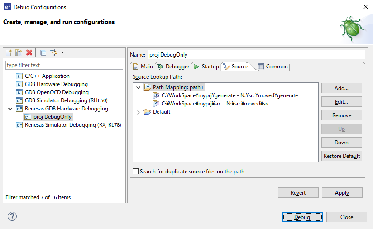Viewport: 373px width, 229px height.
Task: Open the filter configurations dropdown arrow
Action: pos(62,52)
